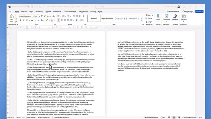
Task: Apply subscript formatting
Action: pyautogui.click(x=35, y=20)
